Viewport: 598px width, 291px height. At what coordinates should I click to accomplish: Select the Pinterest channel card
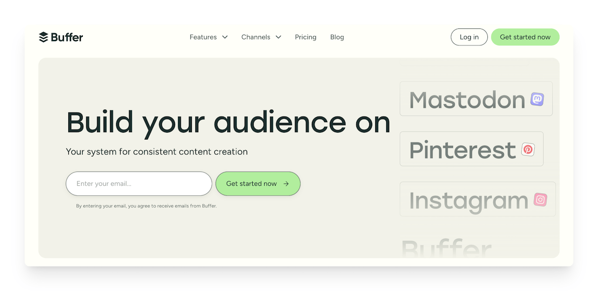tap(471, 149)
